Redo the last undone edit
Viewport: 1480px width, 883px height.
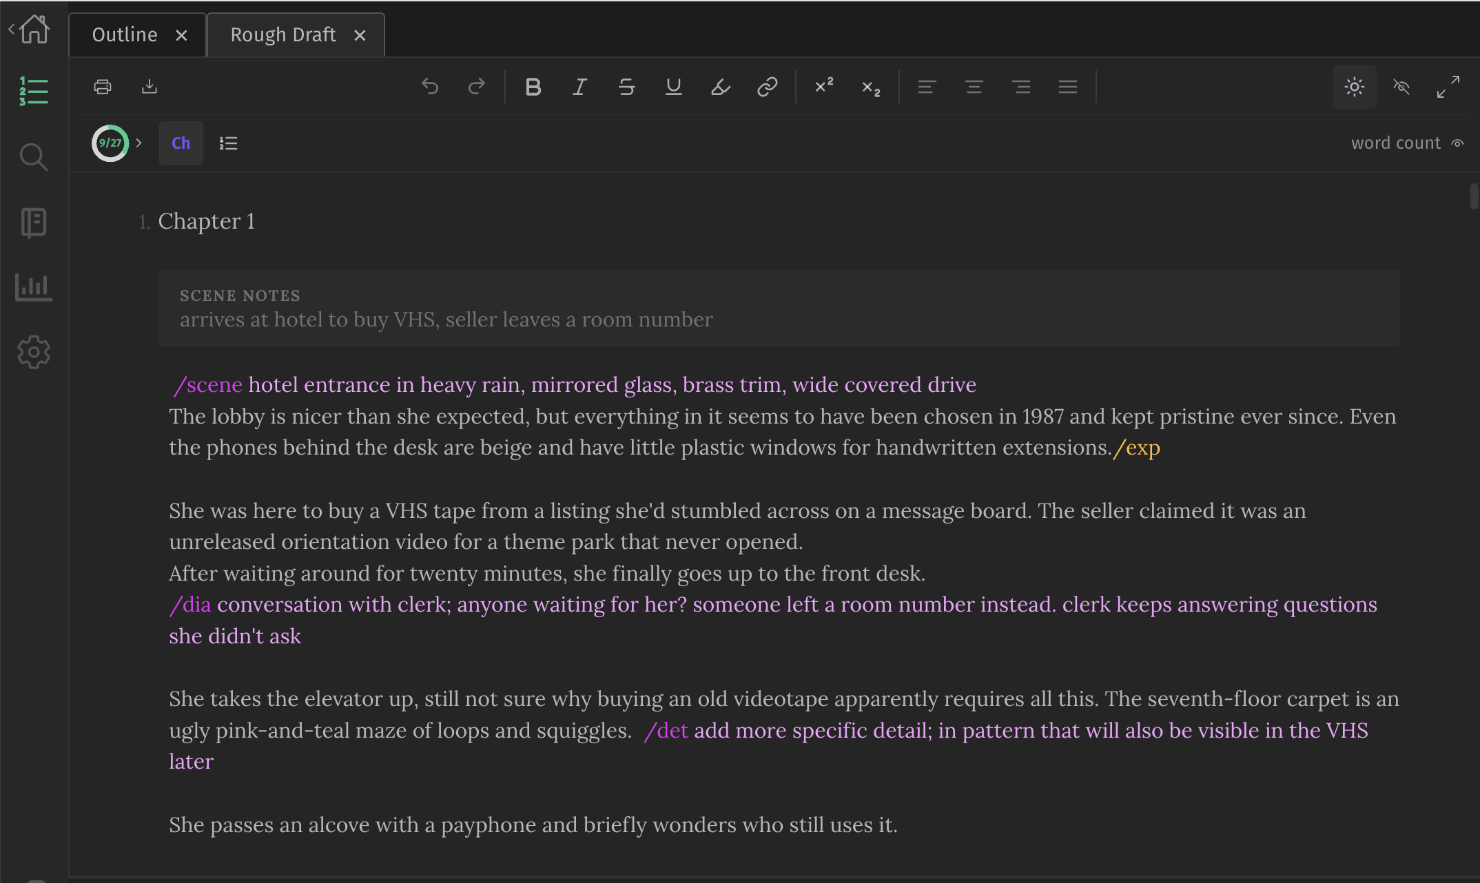point(477,87)
